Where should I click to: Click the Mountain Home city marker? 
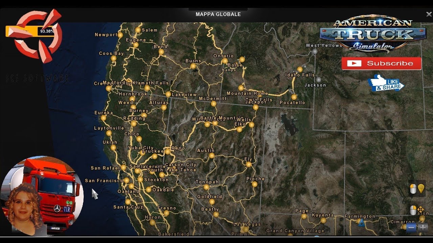tap(241, 88)
